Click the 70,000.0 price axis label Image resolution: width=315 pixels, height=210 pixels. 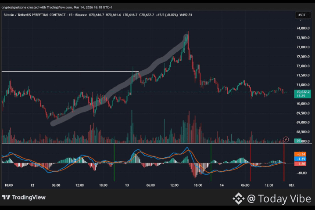(303, 104)
